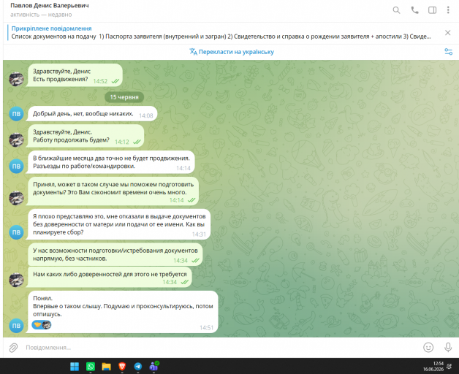
Task: Click the 'активність — недавно' status text
Action: tap(41, 15)
